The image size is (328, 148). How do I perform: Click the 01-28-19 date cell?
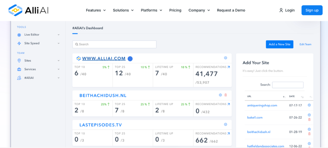tap(296, 132)
